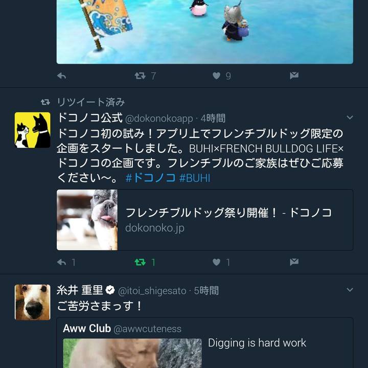Open quoted Aww Club tweet
The image size is (368, 368).
click(205, 343)
